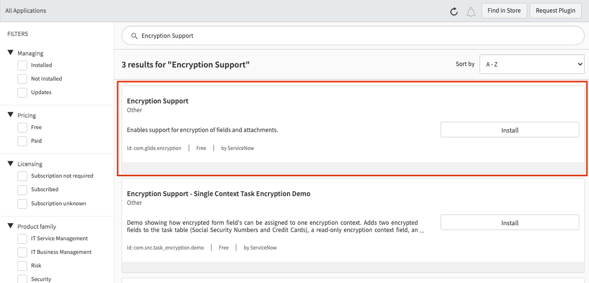Open the Sort by A-Z dropdown

532,64
